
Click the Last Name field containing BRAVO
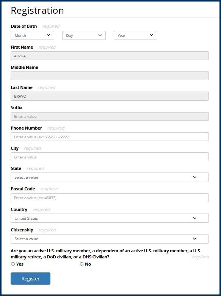coord(110,96)
